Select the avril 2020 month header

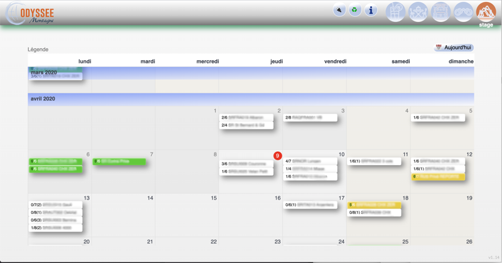(x=43, y=99)
